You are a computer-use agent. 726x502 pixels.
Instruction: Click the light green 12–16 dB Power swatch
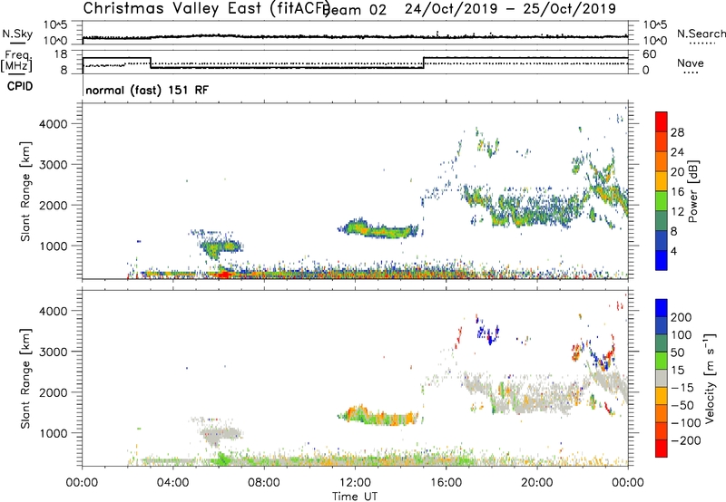pyautogui.click(x=662, y=201)
